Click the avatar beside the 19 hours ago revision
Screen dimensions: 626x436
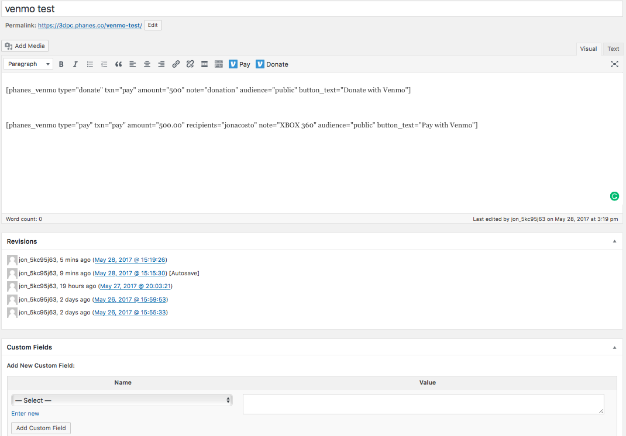pyautogui.click(x=12, y=286)
